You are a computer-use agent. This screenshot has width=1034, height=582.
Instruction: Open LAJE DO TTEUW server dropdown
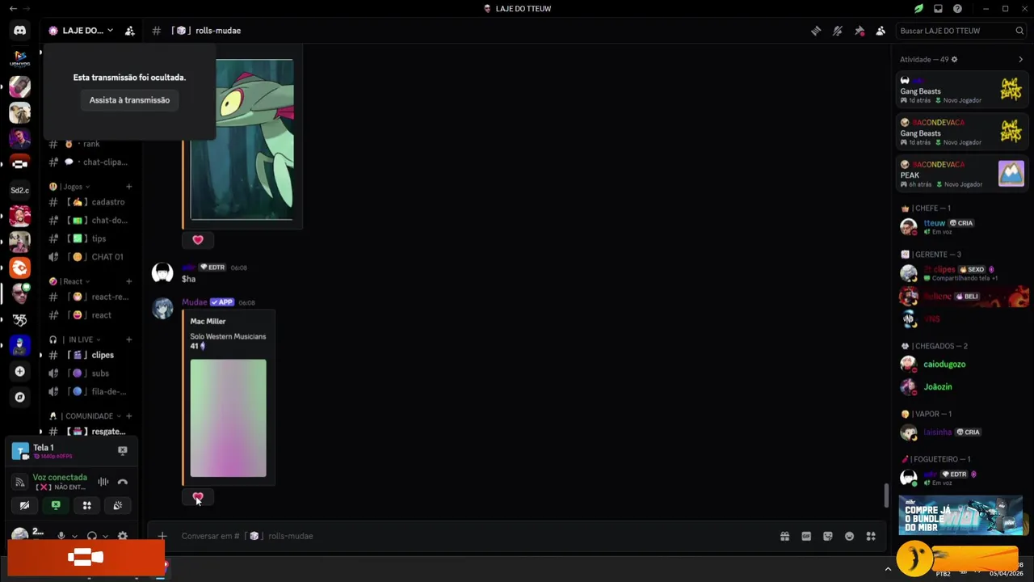tap(81, 31)
